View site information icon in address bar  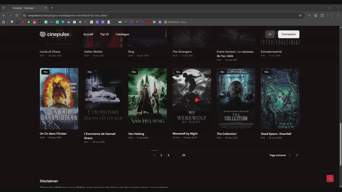[24, 15]
